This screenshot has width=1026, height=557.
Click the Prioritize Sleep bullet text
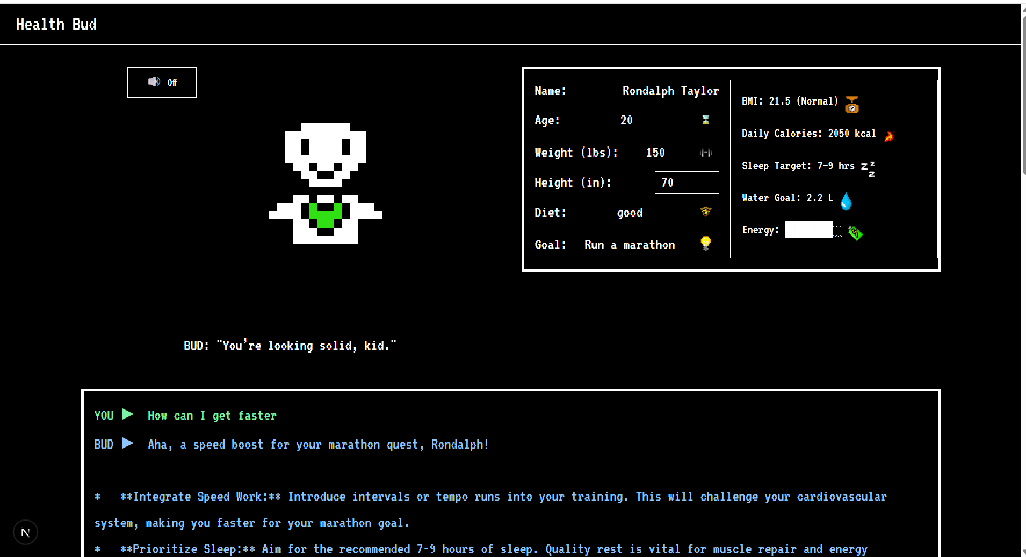point(481,549)
